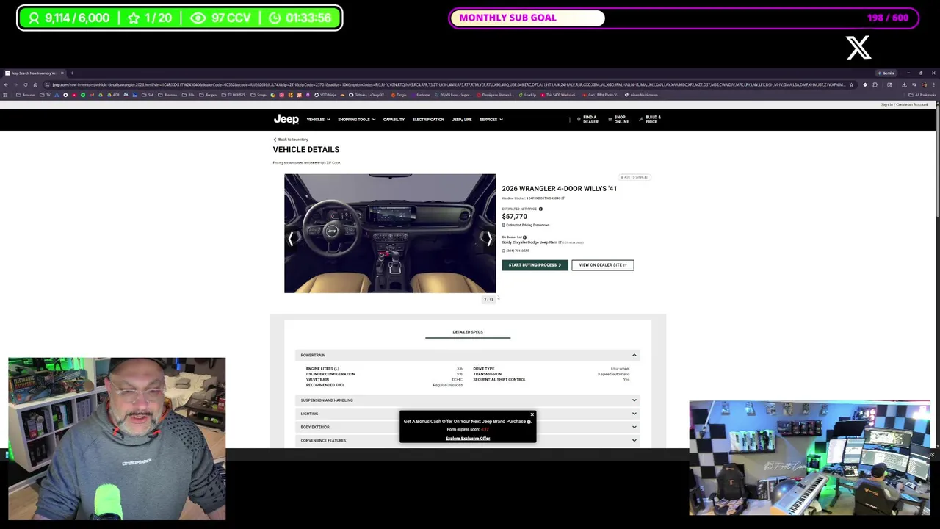Click browser home button
Viewport: 940px width, 529px height.
point(35,84)
